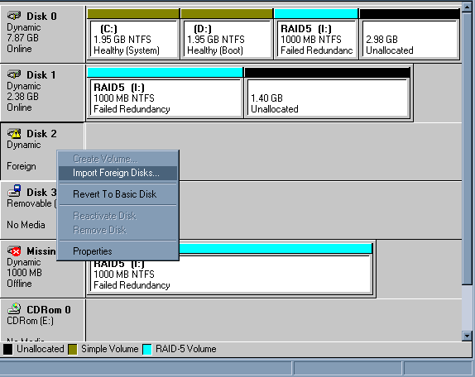Viewport: 475px width, 377px height.
Task: Click the 7.87 GB size on Disk 0
Action: (22, 38)
